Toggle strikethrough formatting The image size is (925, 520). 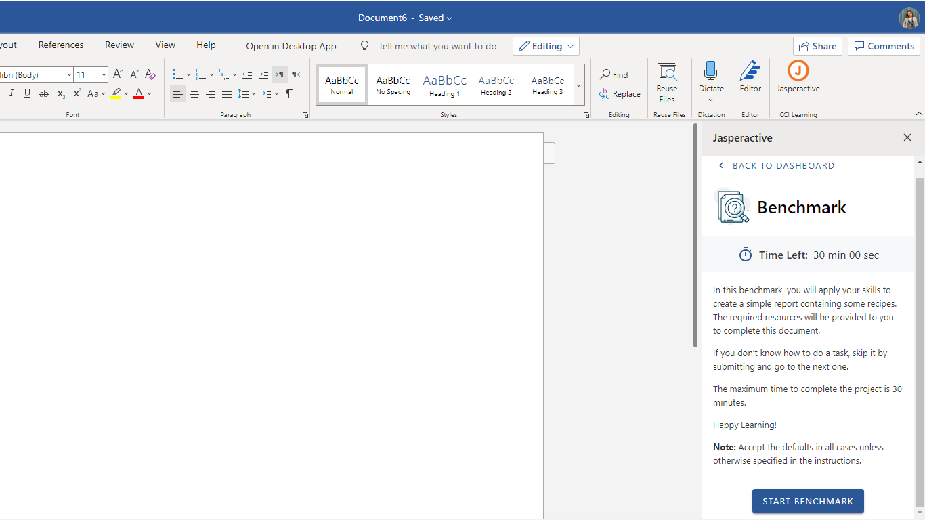tap(44, 93)
